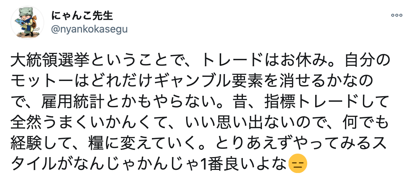Click the cat profile avatar image
The image size is (411, 182).
tap(27, 22)
